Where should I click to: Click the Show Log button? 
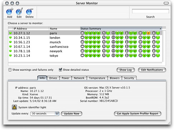coord(126,70)
